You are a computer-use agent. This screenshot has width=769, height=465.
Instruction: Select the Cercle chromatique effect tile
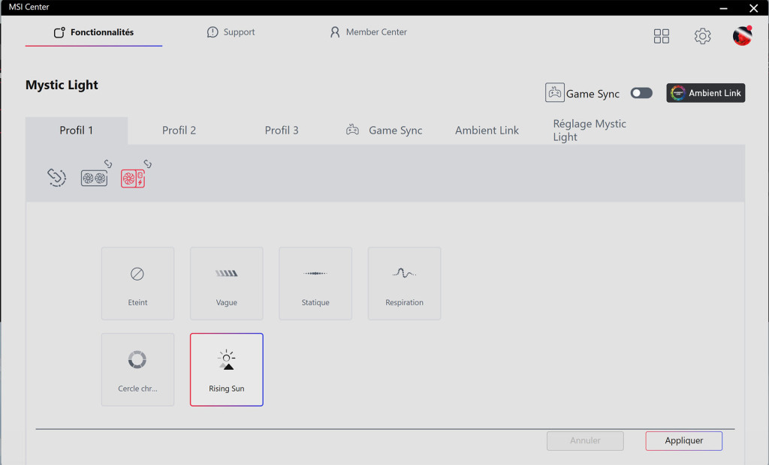click(137, 370)
